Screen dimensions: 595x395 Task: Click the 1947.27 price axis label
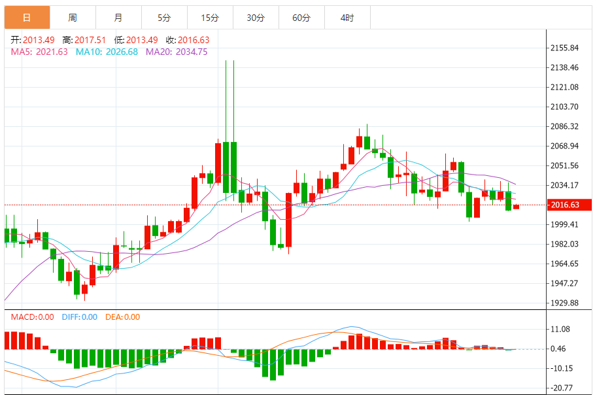(x=564, y=283)
